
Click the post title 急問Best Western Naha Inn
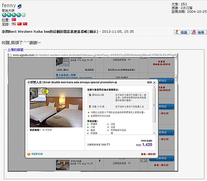[50, 32]
